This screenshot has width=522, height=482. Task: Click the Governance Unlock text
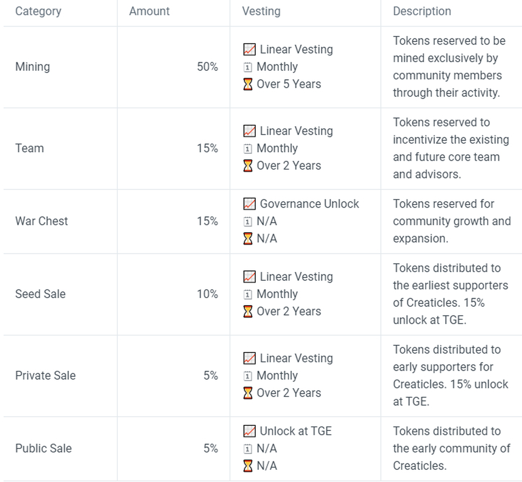tap(309, 204)
